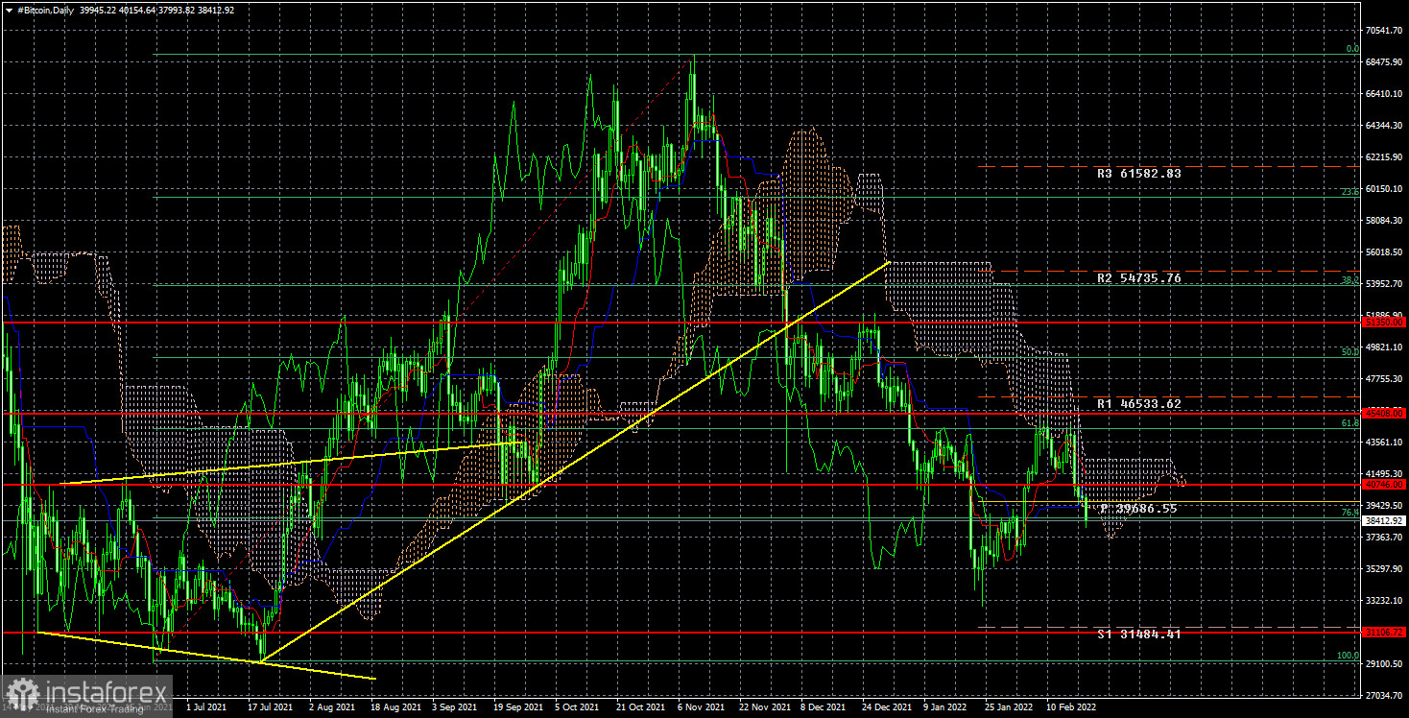Click the R2 54735.76 pivot label
Screen dimensions: 1409x718
tap(1139, 278)
